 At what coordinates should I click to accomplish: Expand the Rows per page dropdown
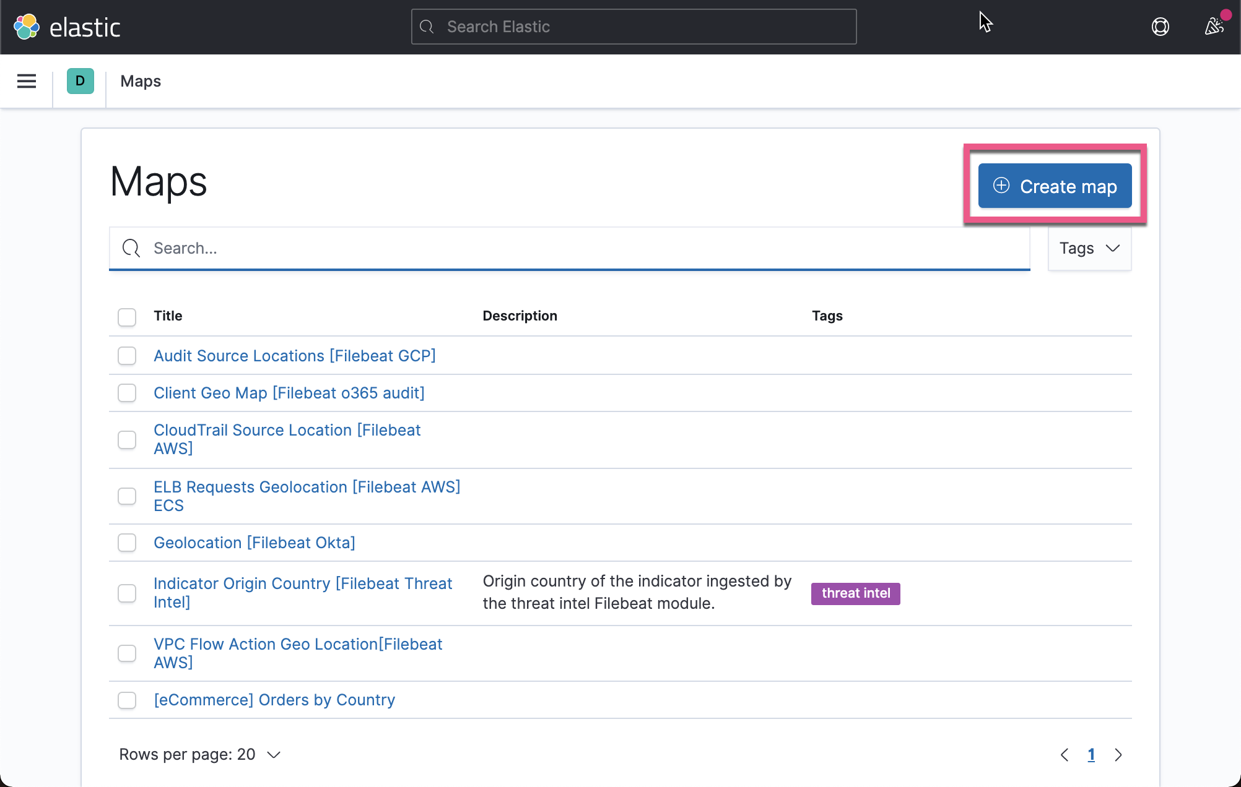(x=199, y=754)
